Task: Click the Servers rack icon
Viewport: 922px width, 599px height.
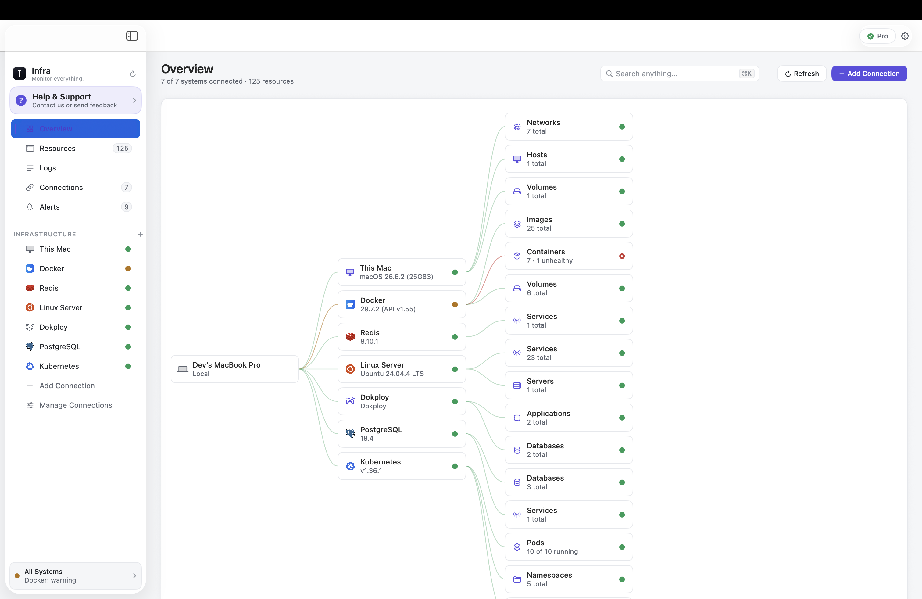Action: click(517, 386)
